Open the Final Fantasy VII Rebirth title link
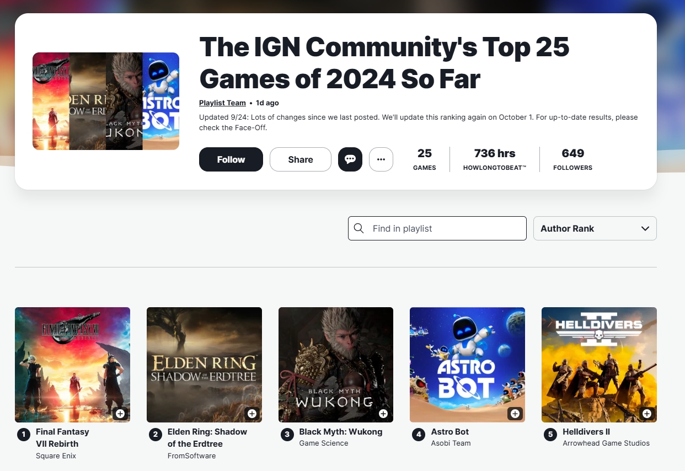 coord(62,438)
